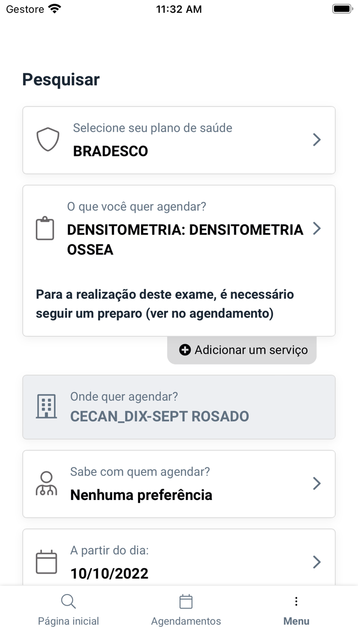Screen dimensions: 358x636
Task: Click the health plan shield icon
Action: 48,139
